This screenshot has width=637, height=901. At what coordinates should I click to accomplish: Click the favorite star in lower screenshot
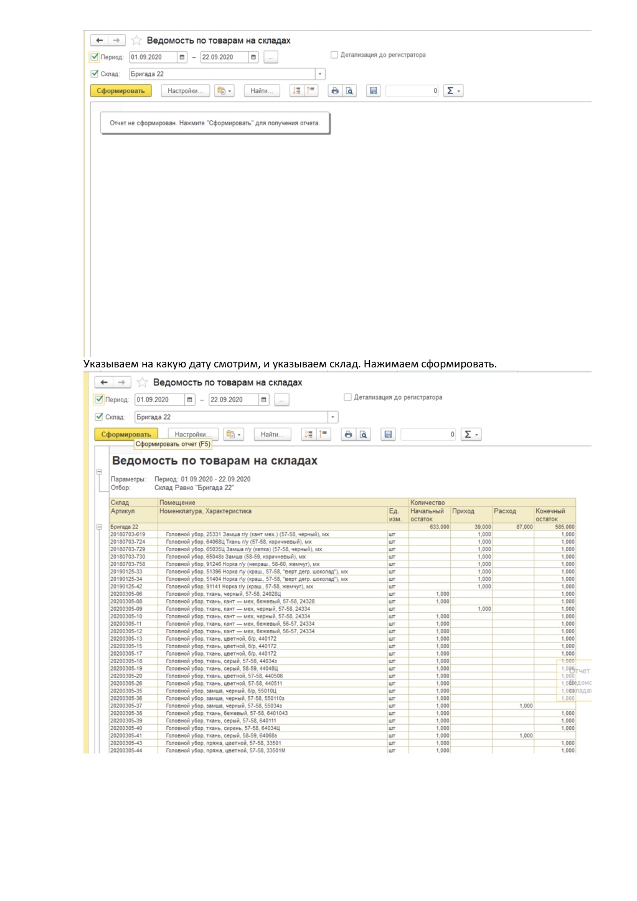tap(143, 382)
